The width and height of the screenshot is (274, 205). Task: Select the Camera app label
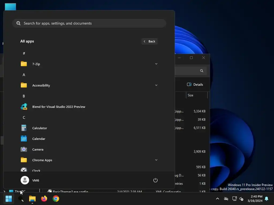[38, 149]
